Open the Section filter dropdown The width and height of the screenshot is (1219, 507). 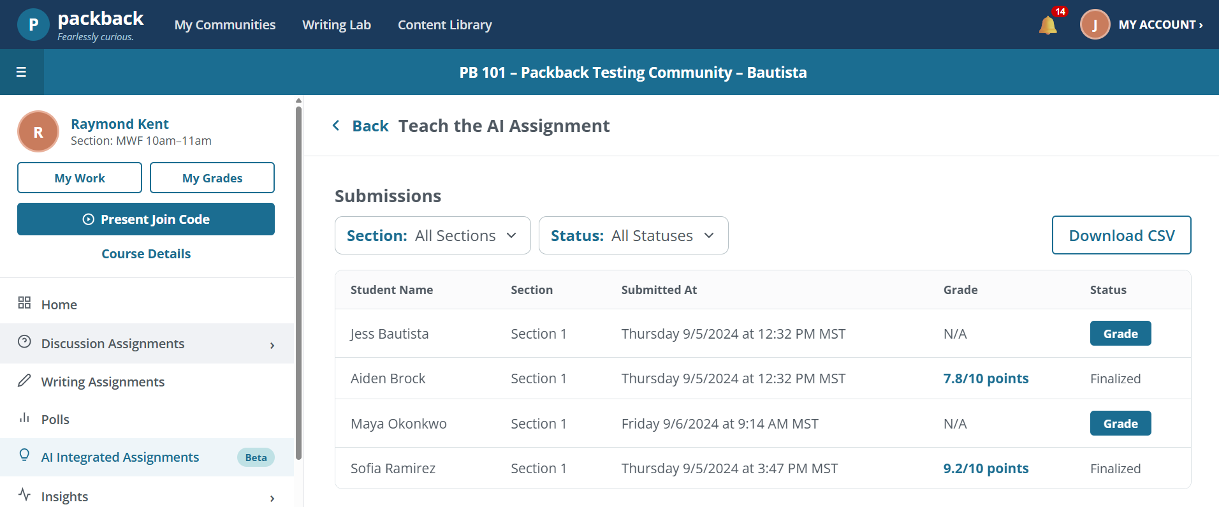pos(433,235)
